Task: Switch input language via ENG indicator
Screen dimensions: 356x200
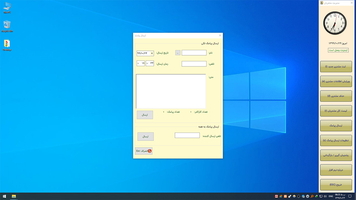Action: (x=331, y=196)
